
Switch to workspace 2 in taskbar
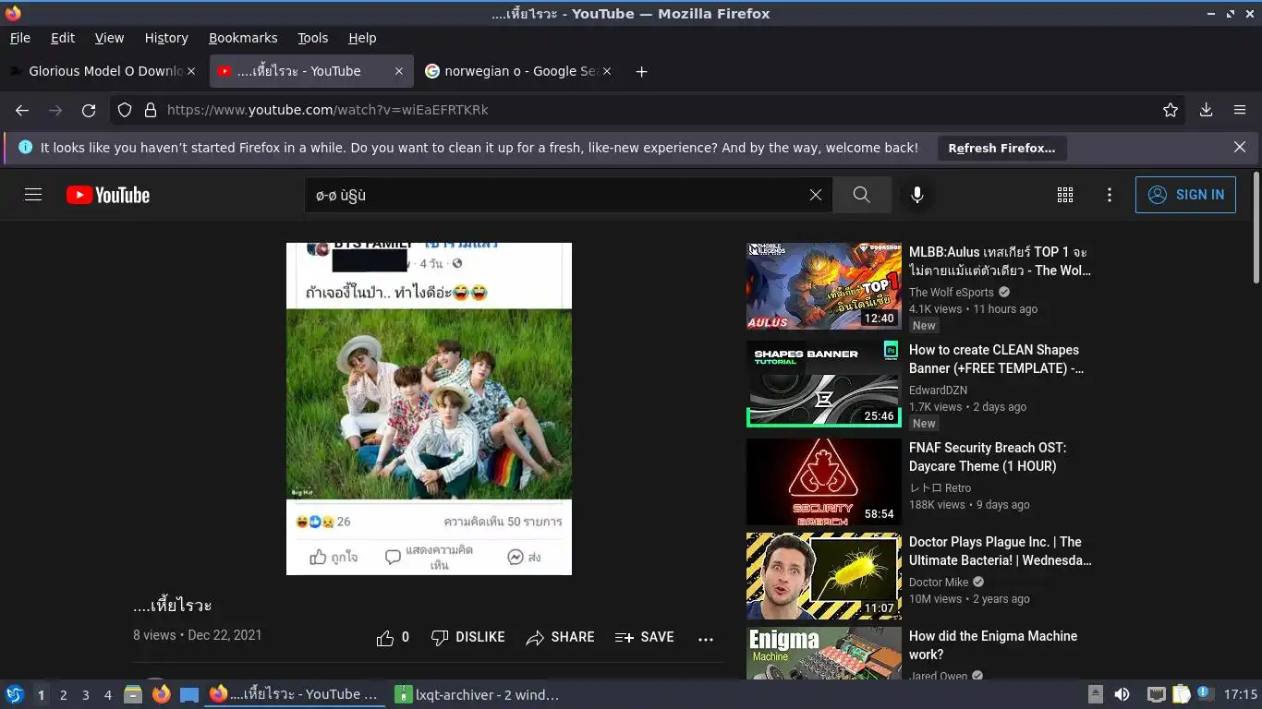pos(63,695)
